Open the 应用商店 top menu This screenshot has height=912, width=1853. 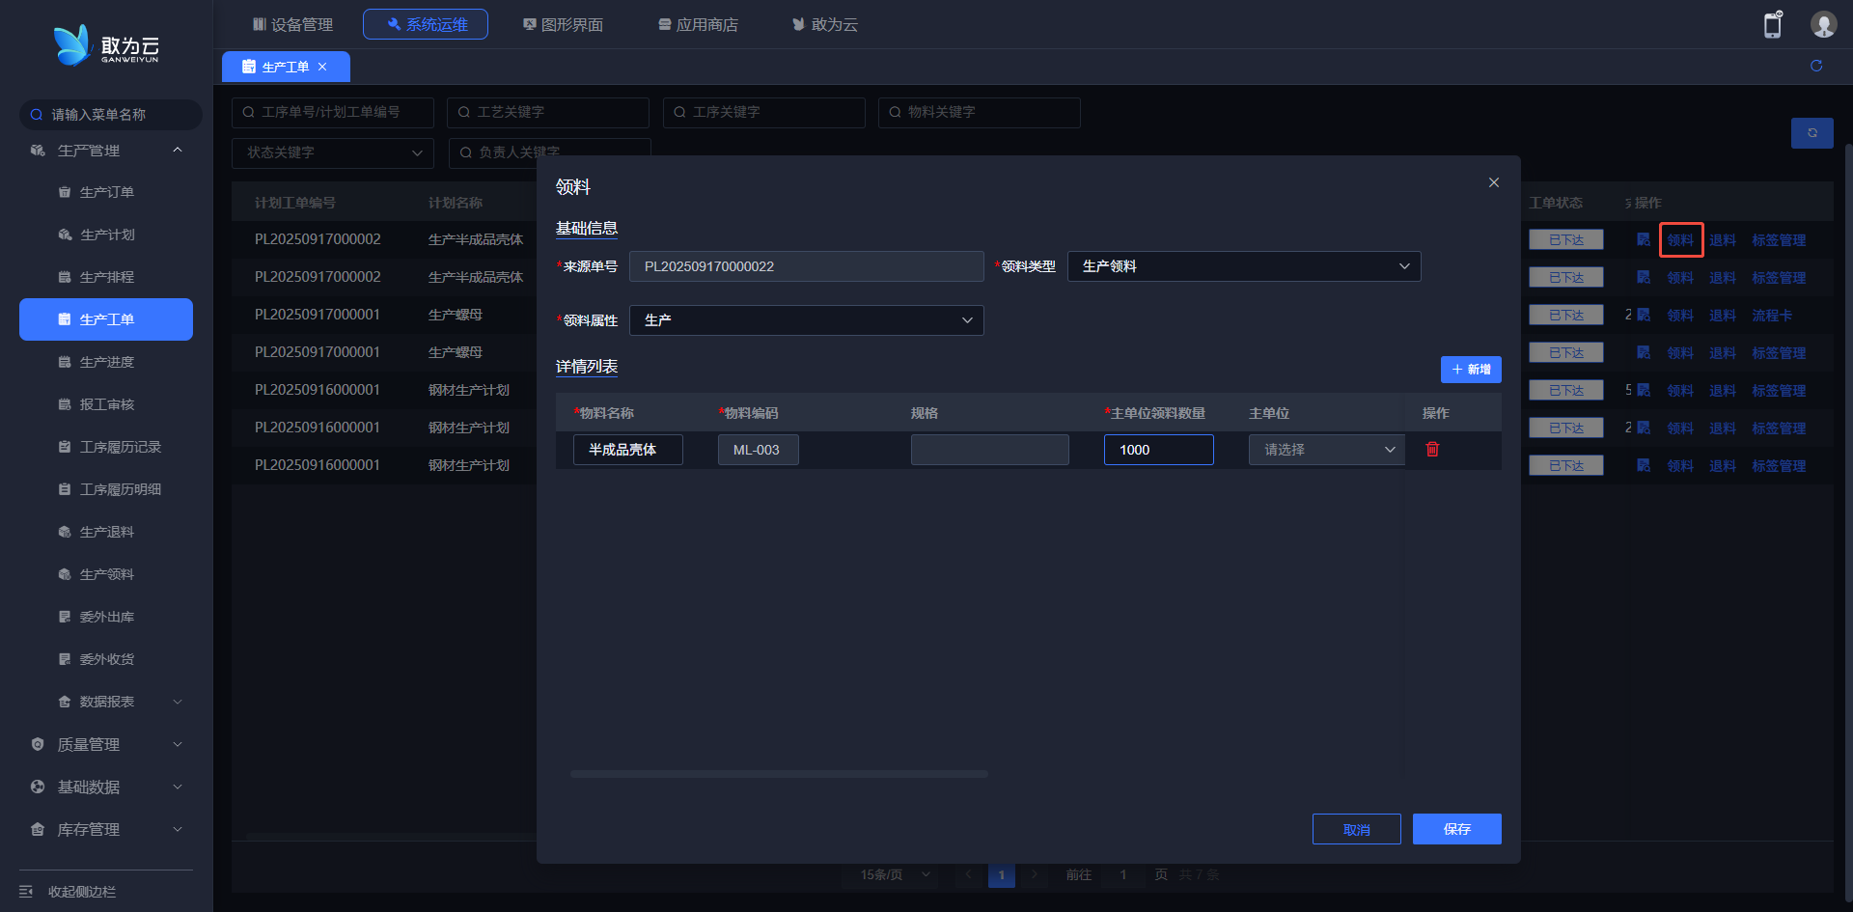pos(698,25)
